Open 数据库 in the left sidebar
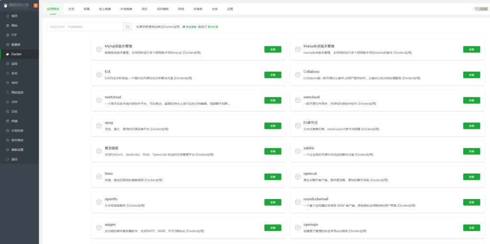 [15, 44]
